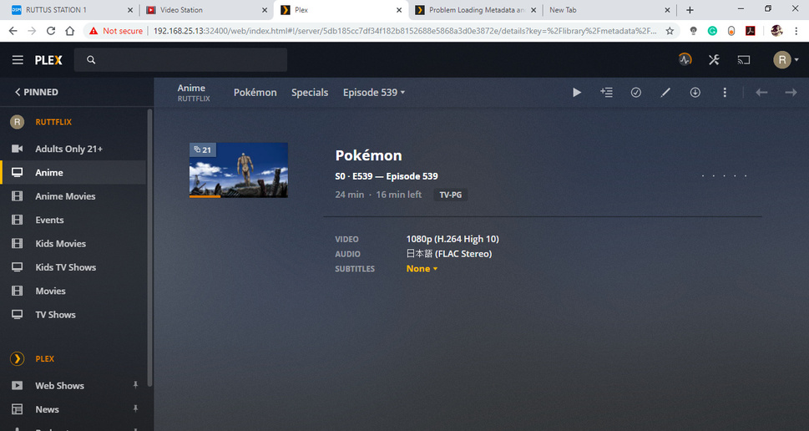The height and width of the screenshot is (431, 809).
Task: Add episode to play queue
Action: pyautogui.click(x=606, y=93)
